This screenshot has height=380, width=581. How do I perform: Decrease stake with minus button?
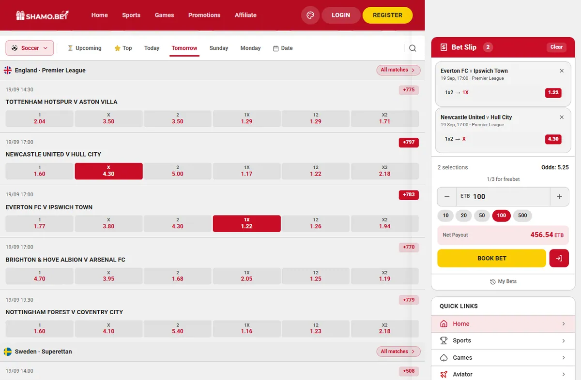pyautogui.click(x=447, y=197)
